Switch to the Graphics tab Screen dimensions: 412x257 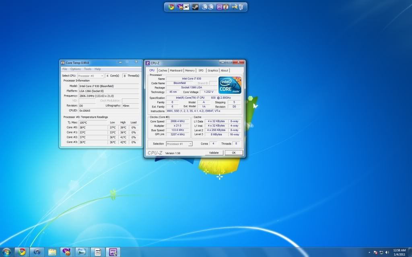click(x=213, y=71)
